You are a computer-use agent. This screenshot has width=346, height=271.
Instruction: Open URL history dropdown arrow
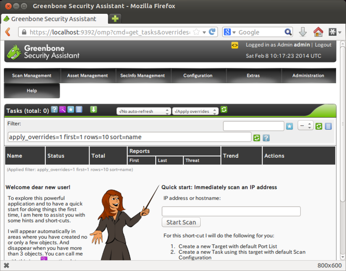coord(204,32)
